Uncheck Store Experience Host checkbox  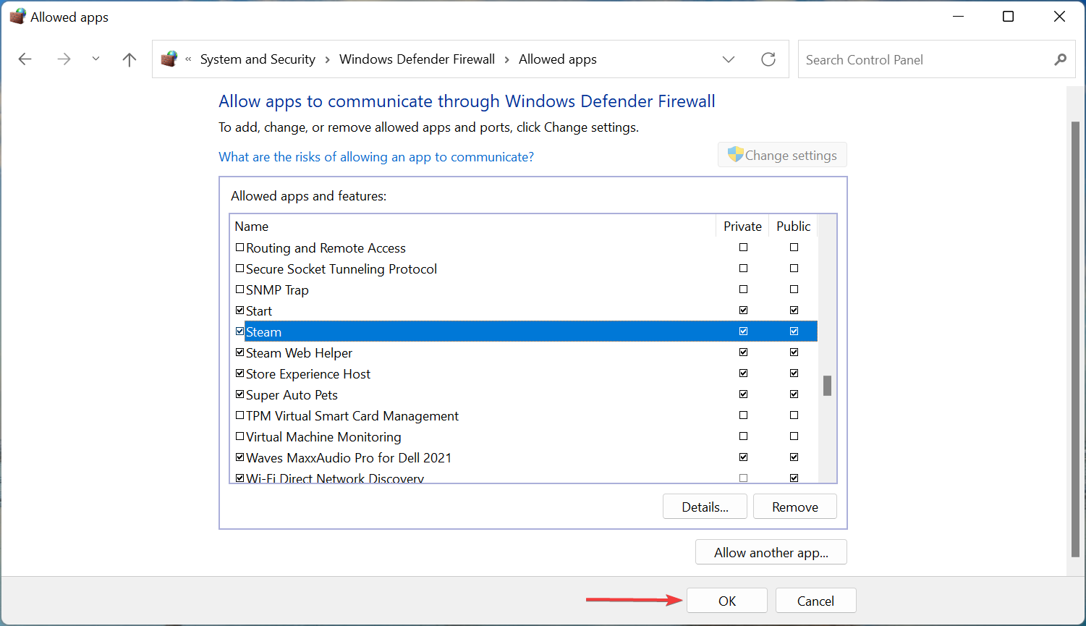tap(240, 373)
